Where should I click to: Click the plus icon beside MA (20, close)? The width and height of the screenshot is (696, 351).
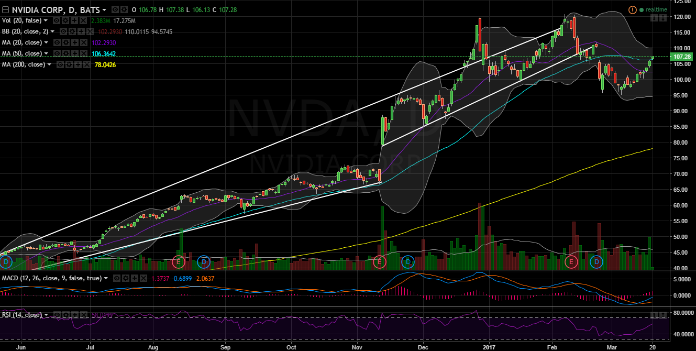coord(76,42)
